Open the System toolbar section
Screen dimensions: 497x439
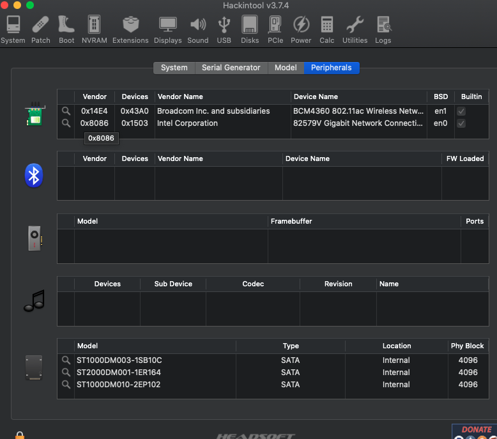pyautogui.click(x=13, y=30)
